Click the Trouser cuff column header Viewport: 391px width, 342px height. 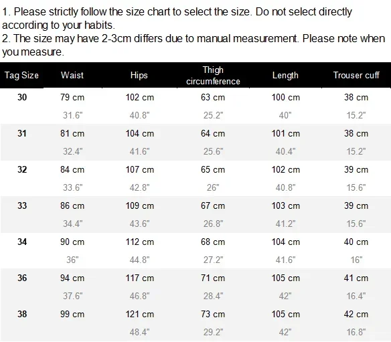coord(356,75)
